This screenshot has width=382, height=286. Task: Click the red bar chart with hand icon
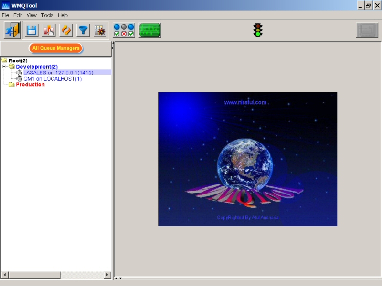point(49,31)
